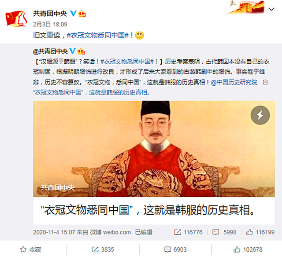Open @共青团中央 in the reposted post
This screenshot has width=282, height=256.
coord(50,51)
